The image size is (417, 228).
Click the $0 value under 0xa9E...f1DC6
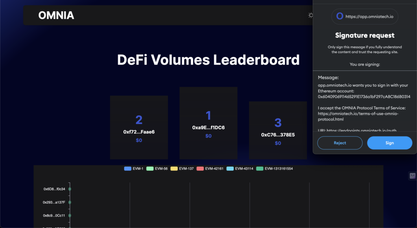pyautogui.click(x=208, y=136)
